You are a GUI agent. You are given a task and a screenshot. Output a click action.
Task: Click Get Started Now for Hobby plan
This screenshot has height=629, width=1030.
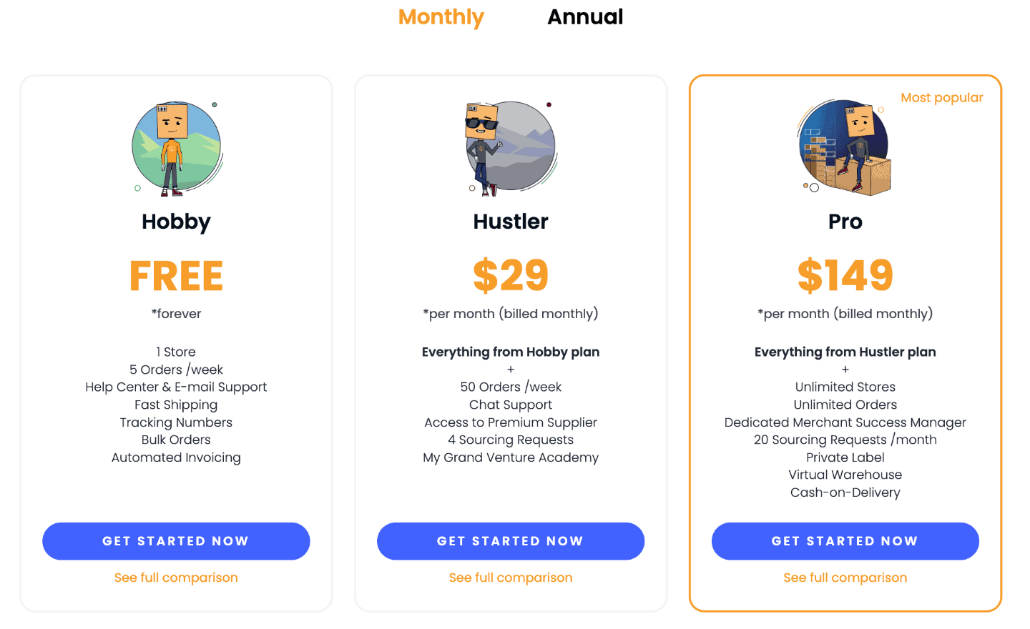176,541
